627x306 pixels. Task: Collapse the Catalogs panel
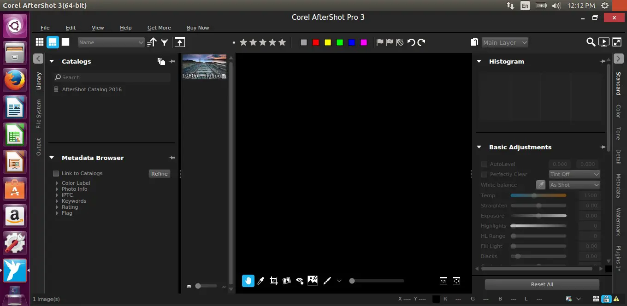pos(52,61)
